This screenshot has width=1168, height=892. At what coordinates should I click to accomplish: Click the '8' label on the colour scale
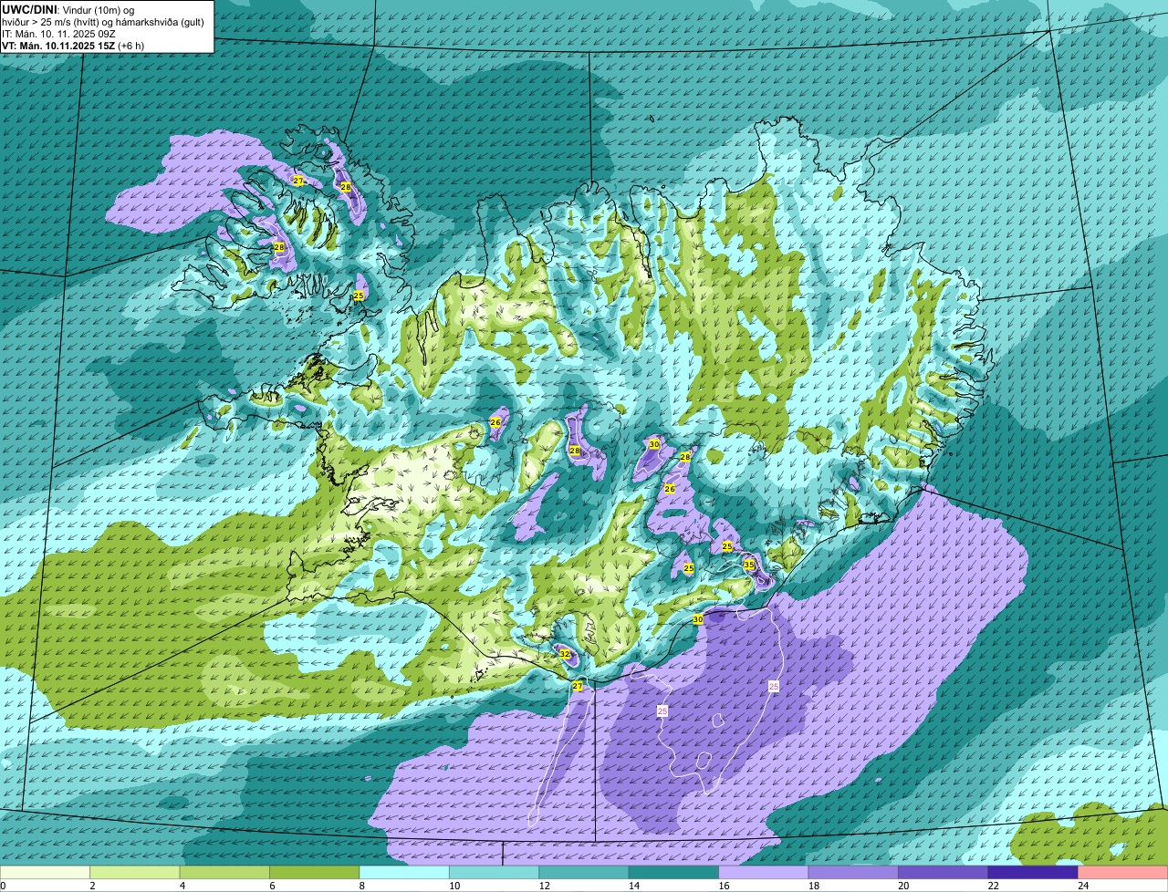click(360, 885)
